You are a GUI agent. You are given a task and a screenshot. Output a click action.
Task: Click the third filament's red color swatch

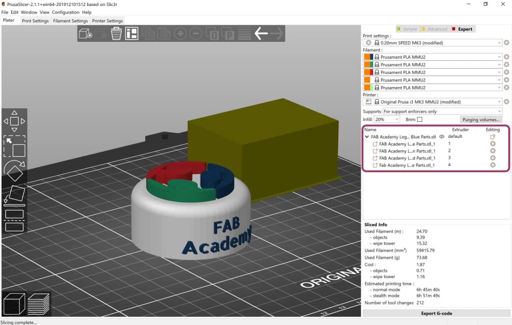click(372, 72)
